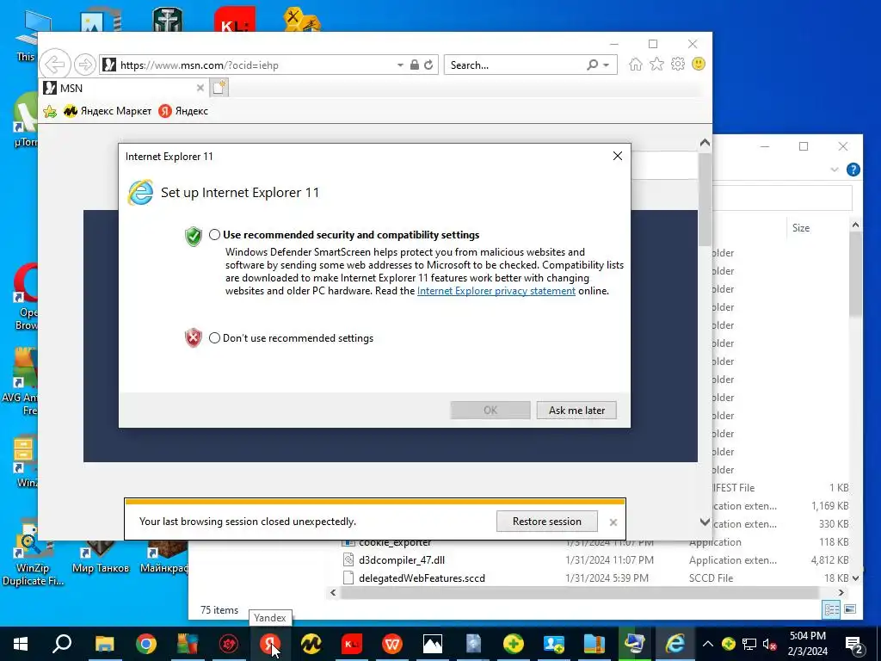Open File Explorer from the taskbar
This screenshot has width=881, height=661.
tap(104, 644)
